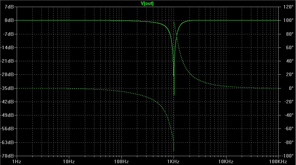Screen dimensions: 296x165
Task: Click the 120° phase axis label
Action: (x=289, y=7)
